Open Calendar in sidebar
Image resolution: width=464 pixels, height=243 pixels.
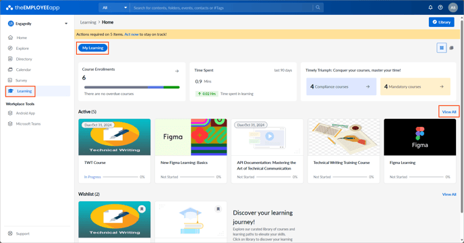pos(24,70)
